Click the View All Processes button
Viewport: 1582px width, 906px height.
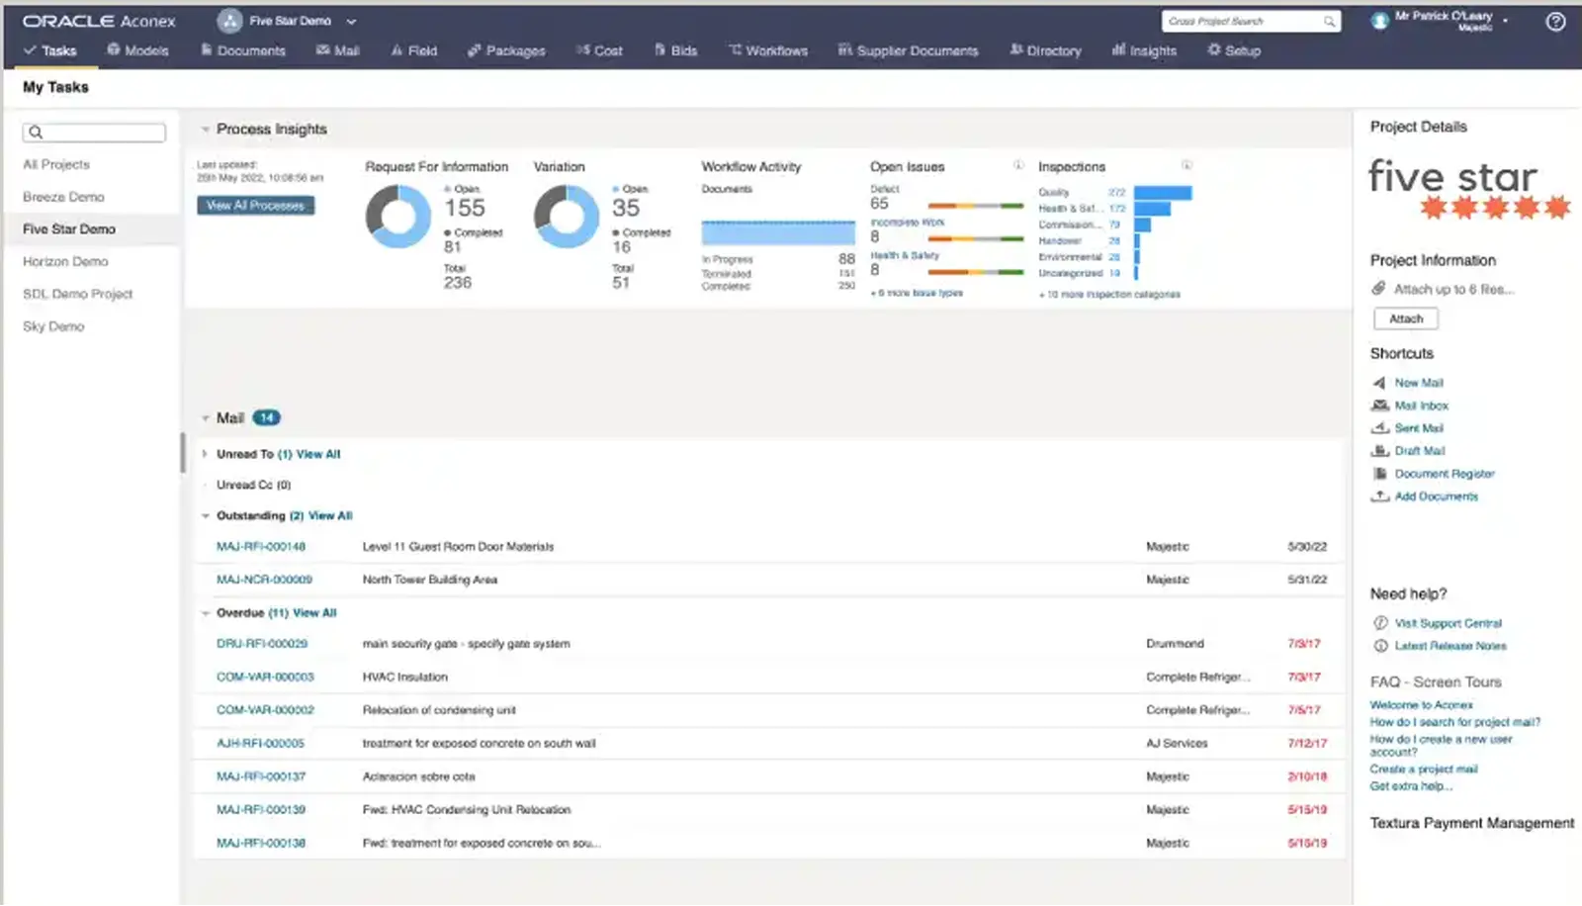coord(255,206)
